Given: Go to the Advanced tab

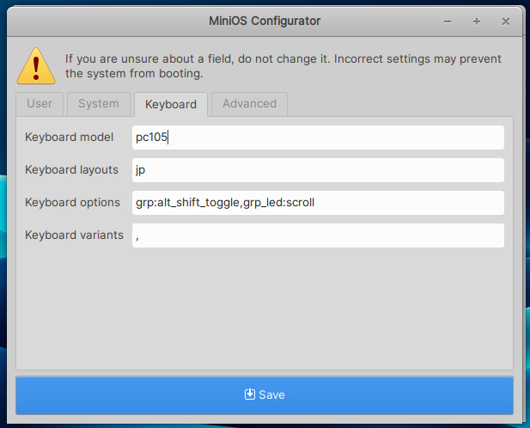Looking at the screenshot, I should [249, 104].
